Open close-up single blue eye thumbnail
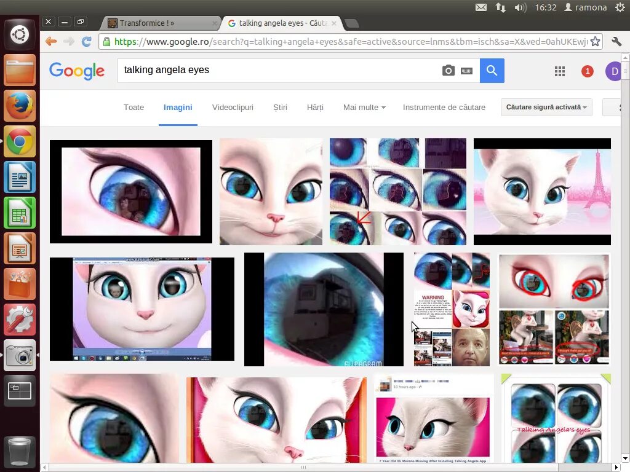This screenshot has width=630, height=472. [131, 192]
